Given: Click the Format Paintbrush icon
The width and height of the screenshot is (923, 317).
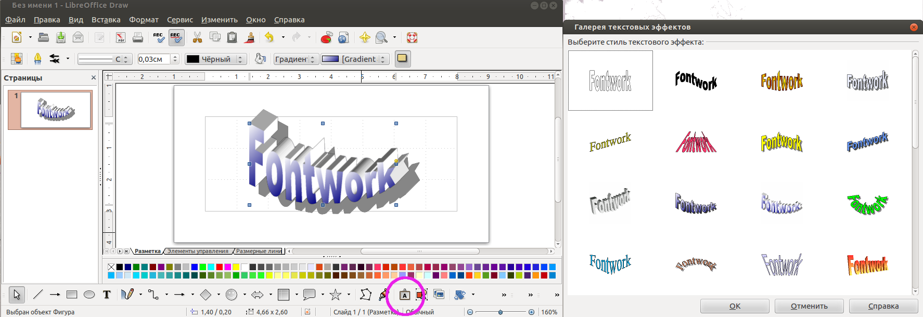Looking at the screenshot, I should point(250,37).
